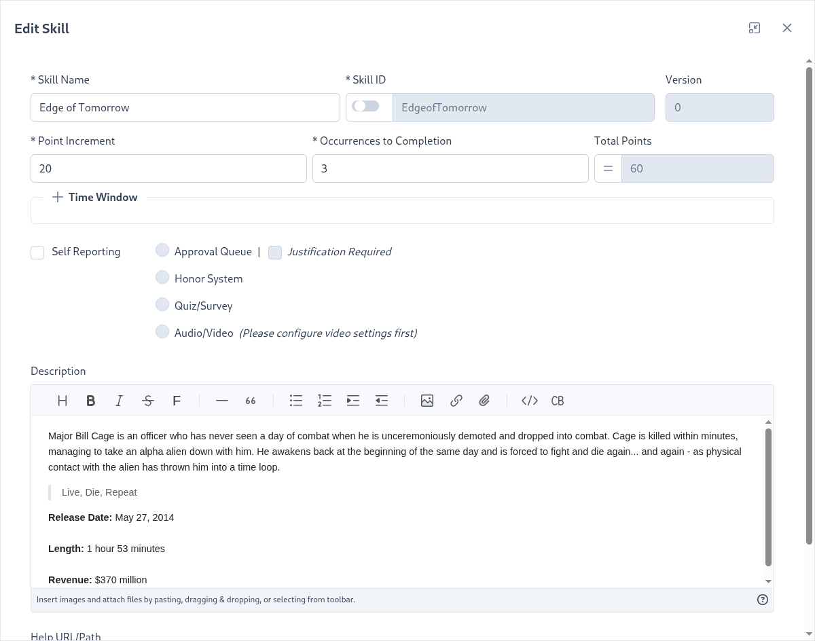Insert blockquote in description
Image resolution: width=815 pixels, height=641 pixels.
(251, 401)
